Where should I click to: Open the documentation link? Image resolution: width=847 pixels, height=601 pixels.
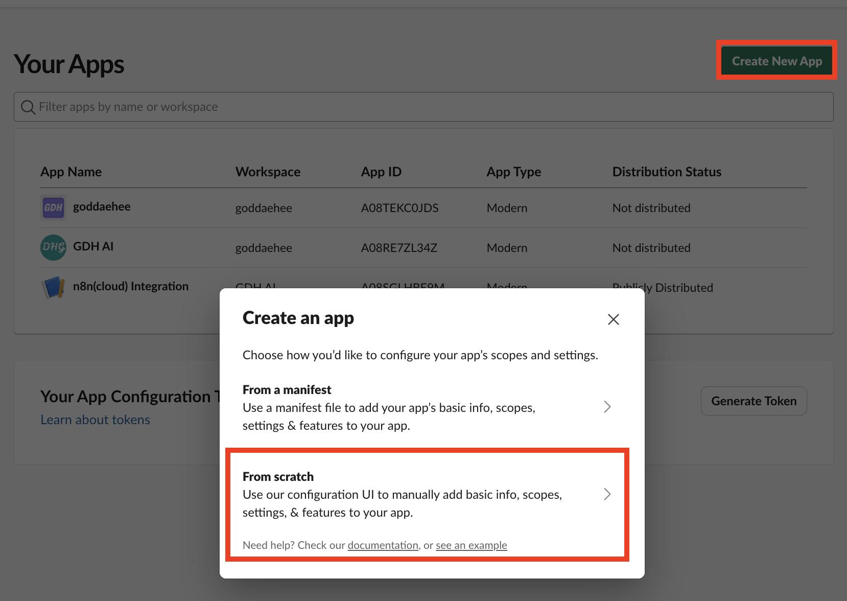pos(383,545)
